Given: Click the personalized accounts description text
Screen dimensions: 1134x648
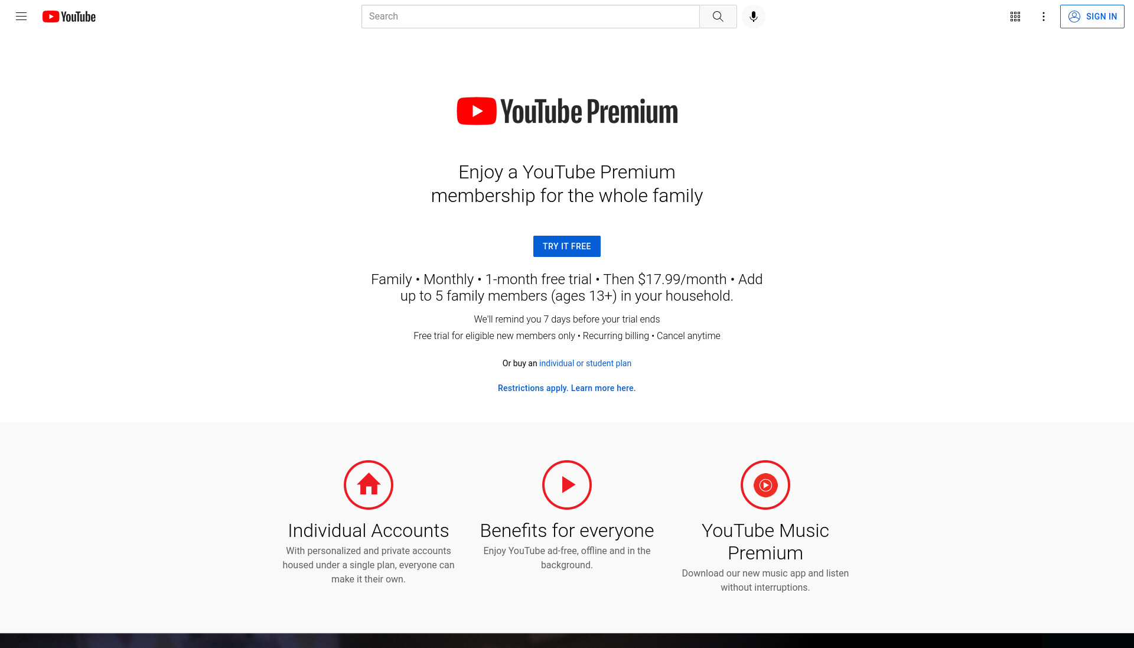Looking at the screenshot, I should (x=369, y=565).
